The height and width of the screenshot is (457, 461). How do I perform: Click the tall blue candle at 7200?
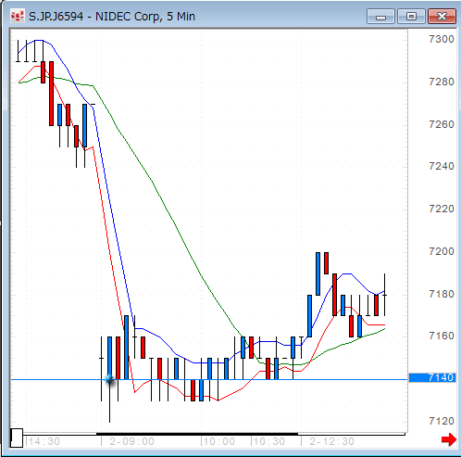pos(318,273)
